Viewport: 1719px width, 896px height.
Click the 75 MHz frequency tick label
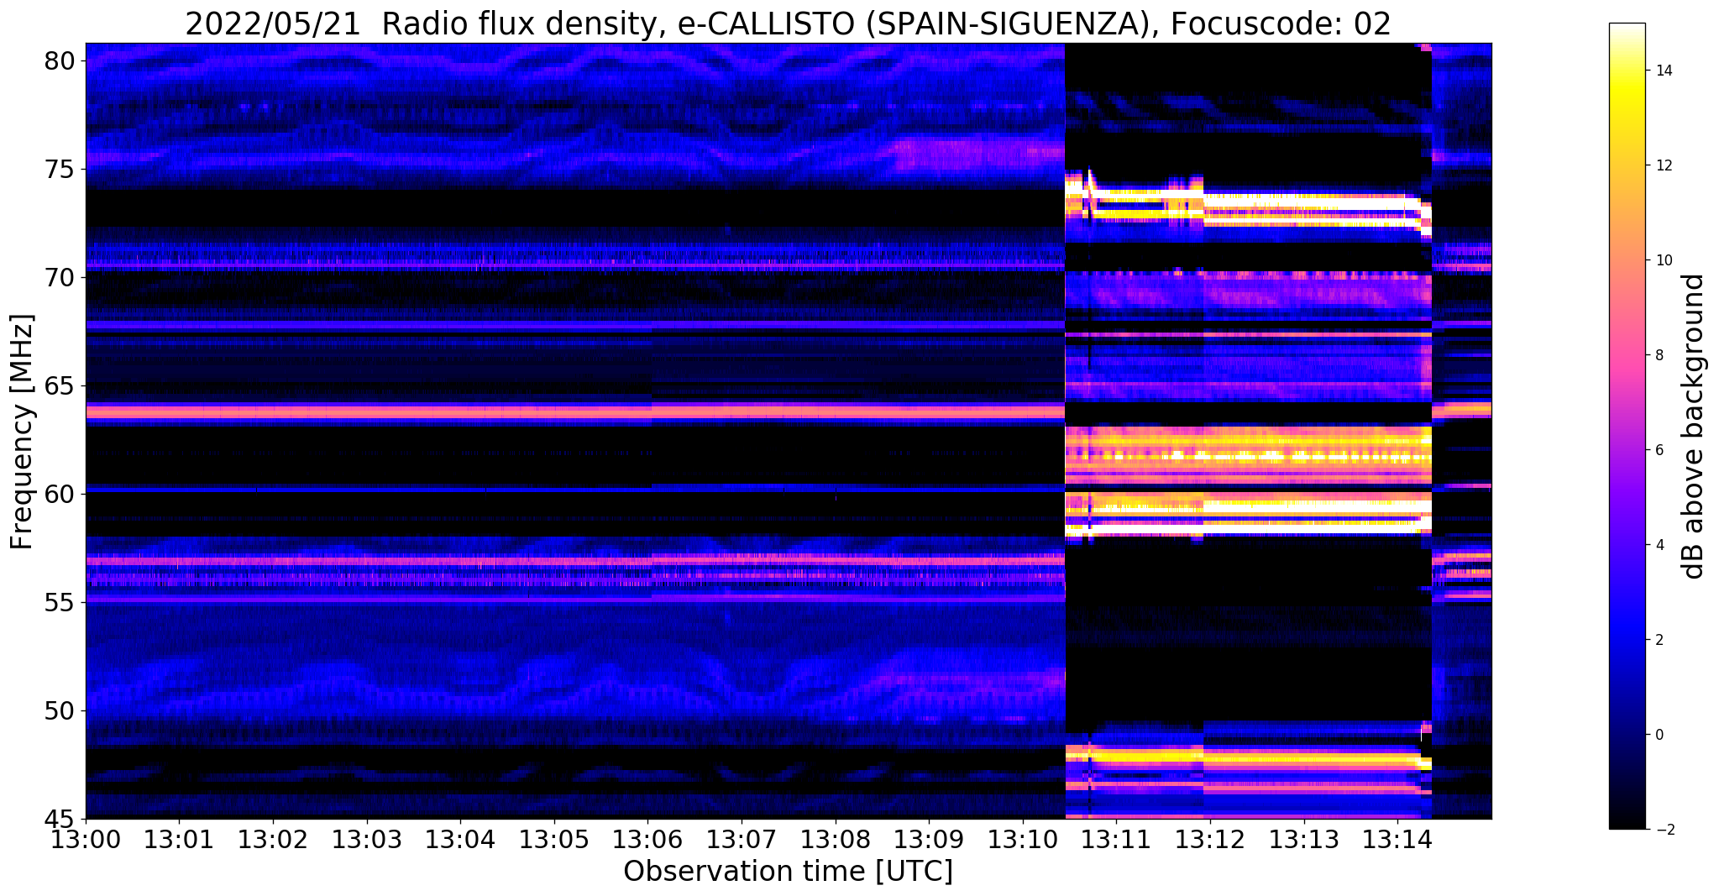pyautogui.click(x=59, y=170)
